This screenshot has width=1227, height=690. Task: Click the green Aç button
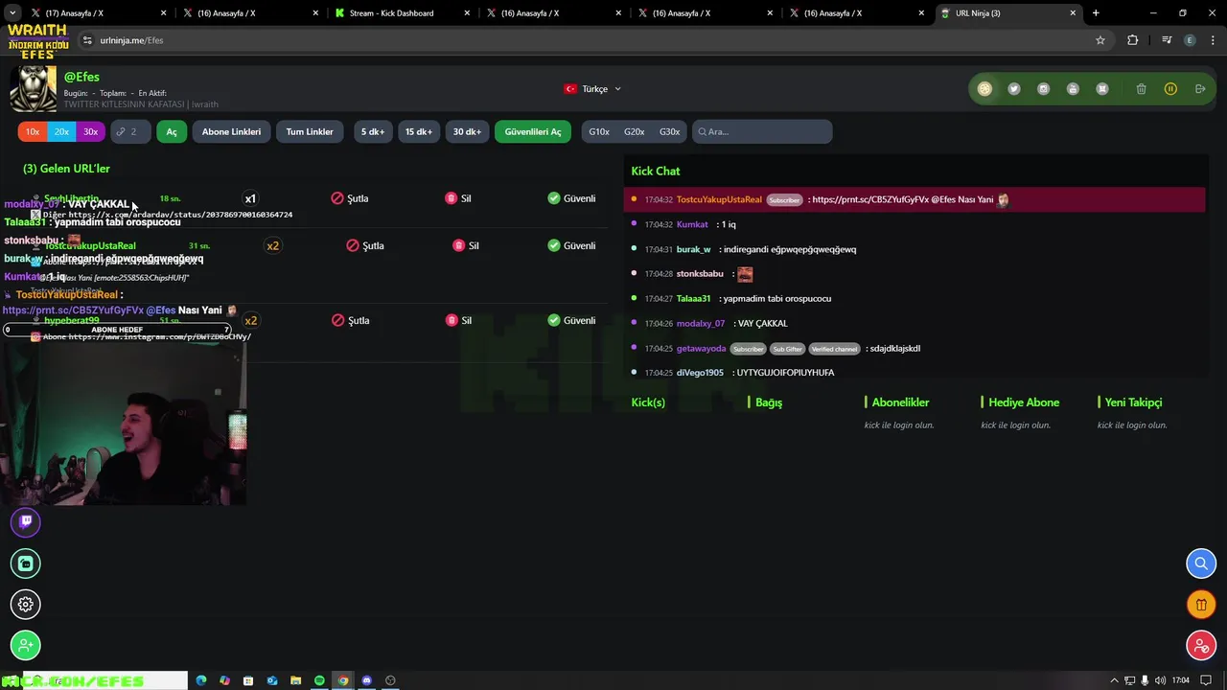coord(172,131)
